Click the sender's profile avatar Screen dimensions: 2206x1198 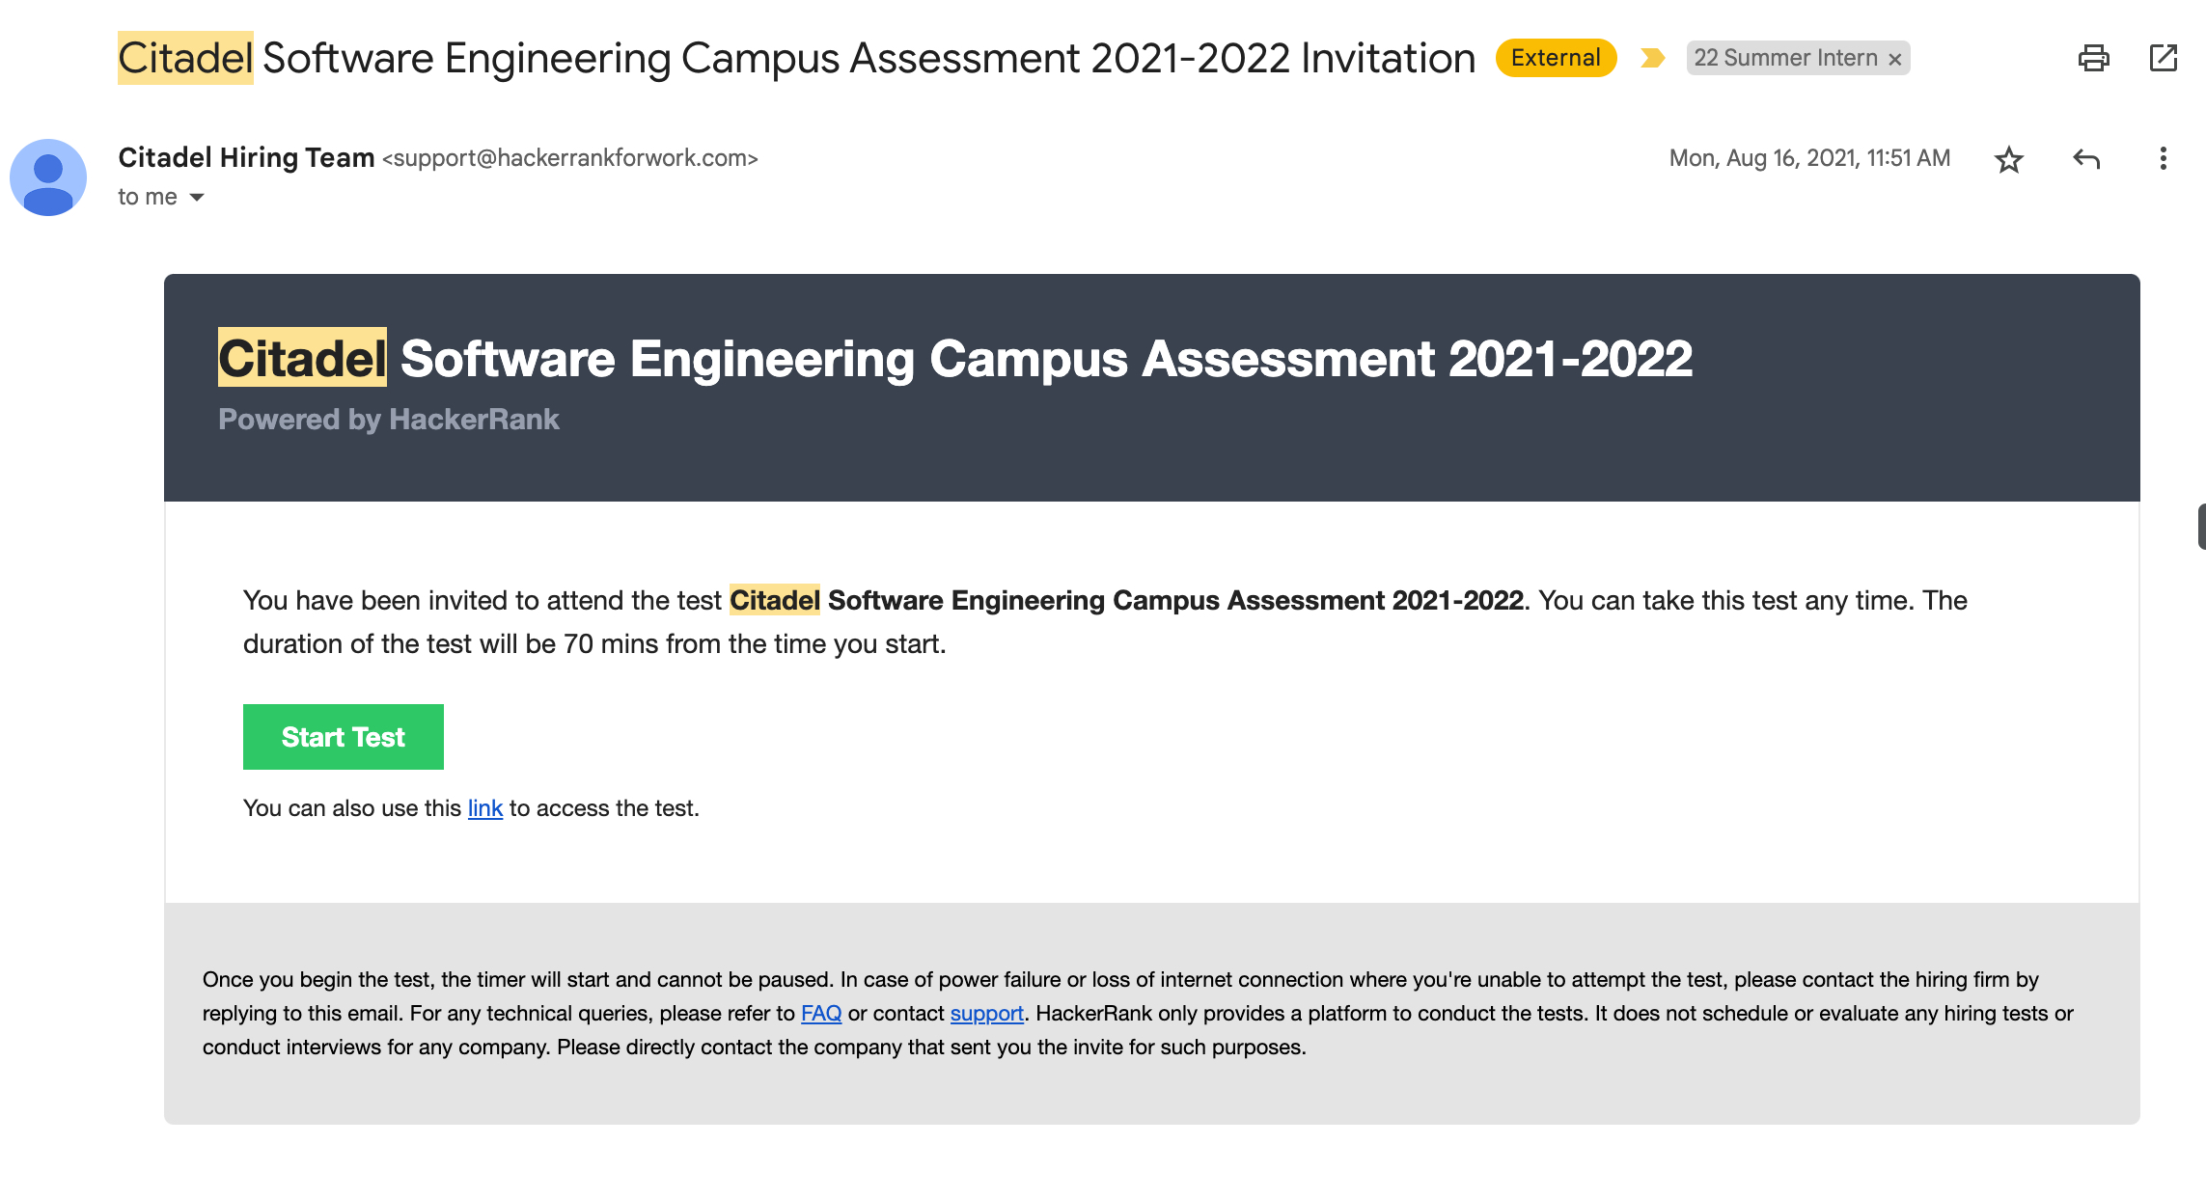coord(48,177)
